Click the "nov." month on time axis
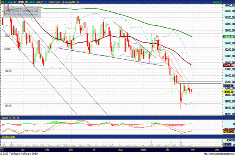The image size is (235, 156). (193, 149)
